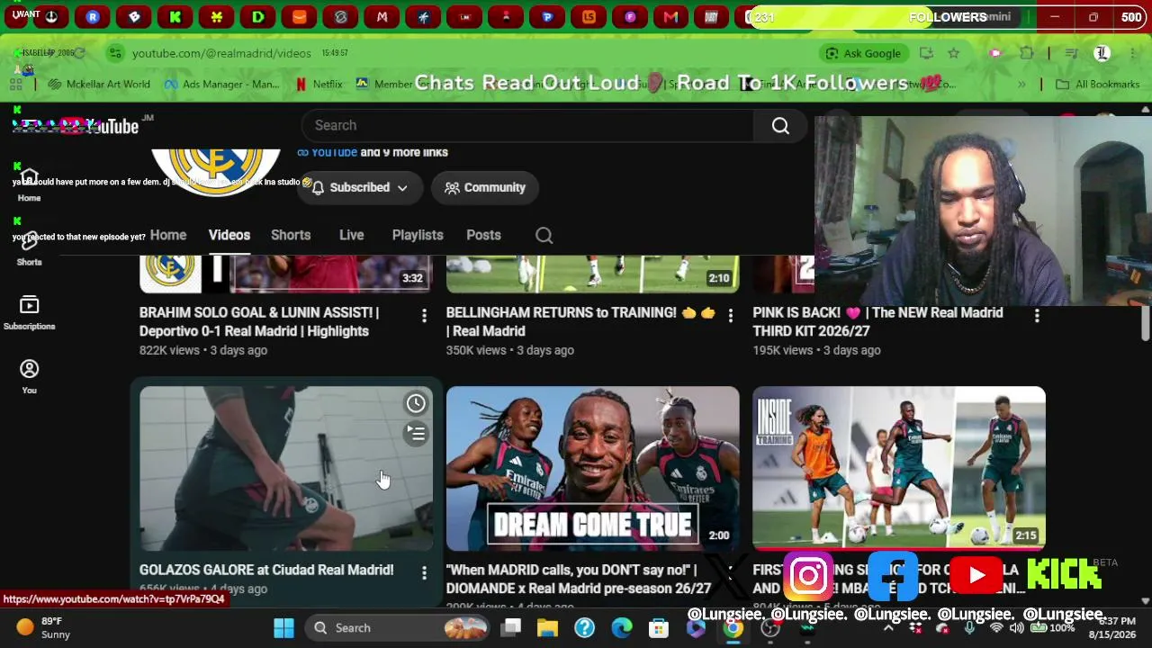This screenshot has height=648, width=1152.
Task: Open the Apps grid in the bookmarks bar
Action: tap(16, 84)
